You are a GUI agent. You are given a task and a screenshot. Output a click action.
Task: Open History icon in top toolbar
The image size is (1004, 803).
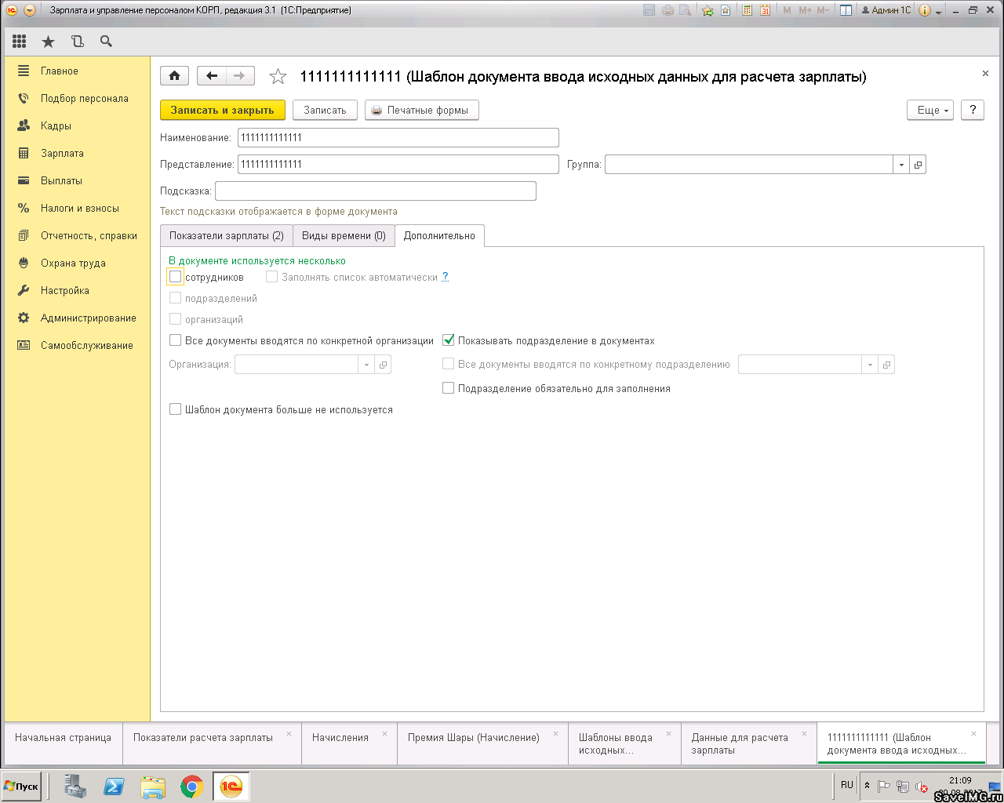(x=77, y=42)
